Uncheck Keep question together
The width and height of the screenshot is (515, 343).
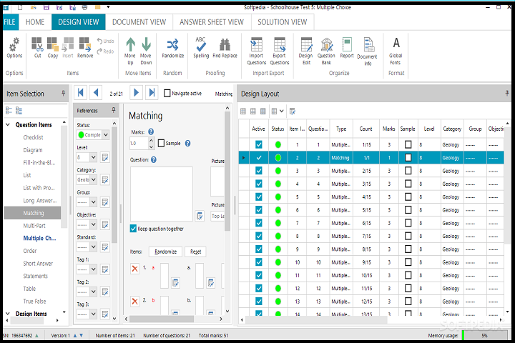click(133, 229)
